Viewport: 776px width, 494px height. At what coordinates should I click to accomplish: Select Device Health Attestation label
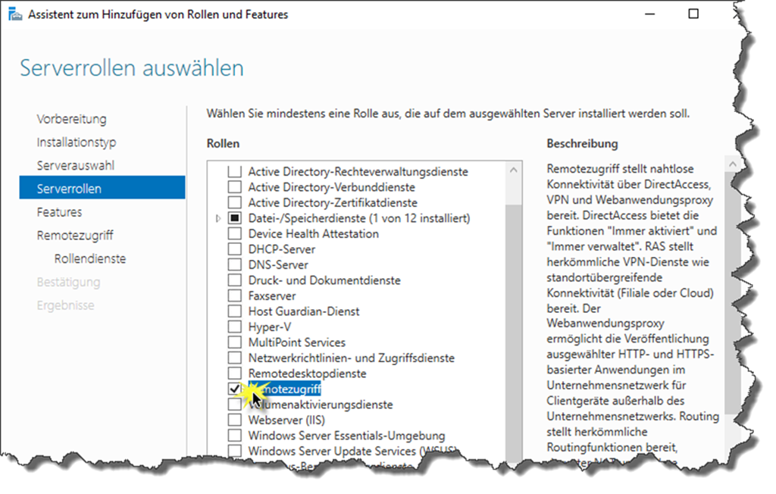pos(313,233)
